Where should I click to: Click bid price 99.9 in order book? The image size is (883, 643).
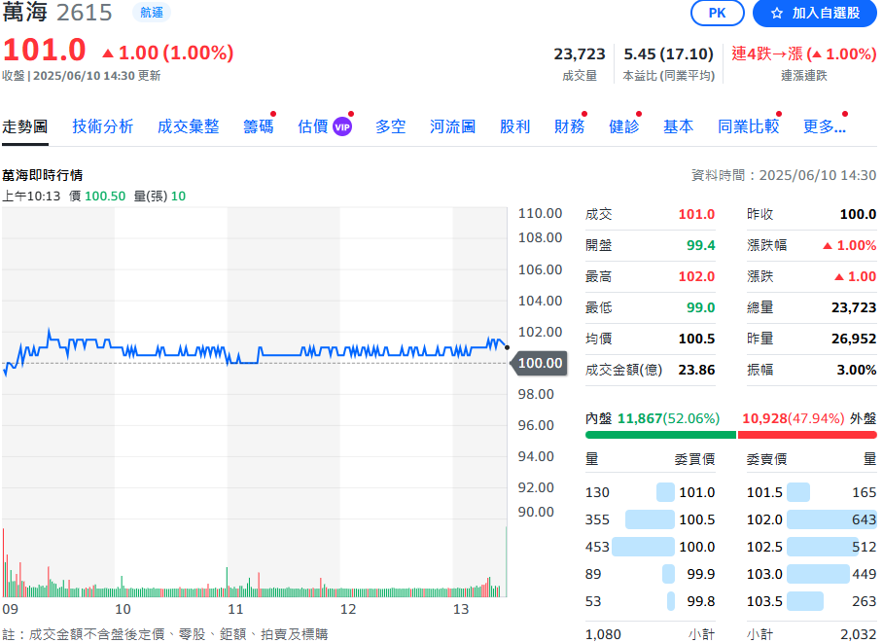pyautogui.click(x=700, y=574)
